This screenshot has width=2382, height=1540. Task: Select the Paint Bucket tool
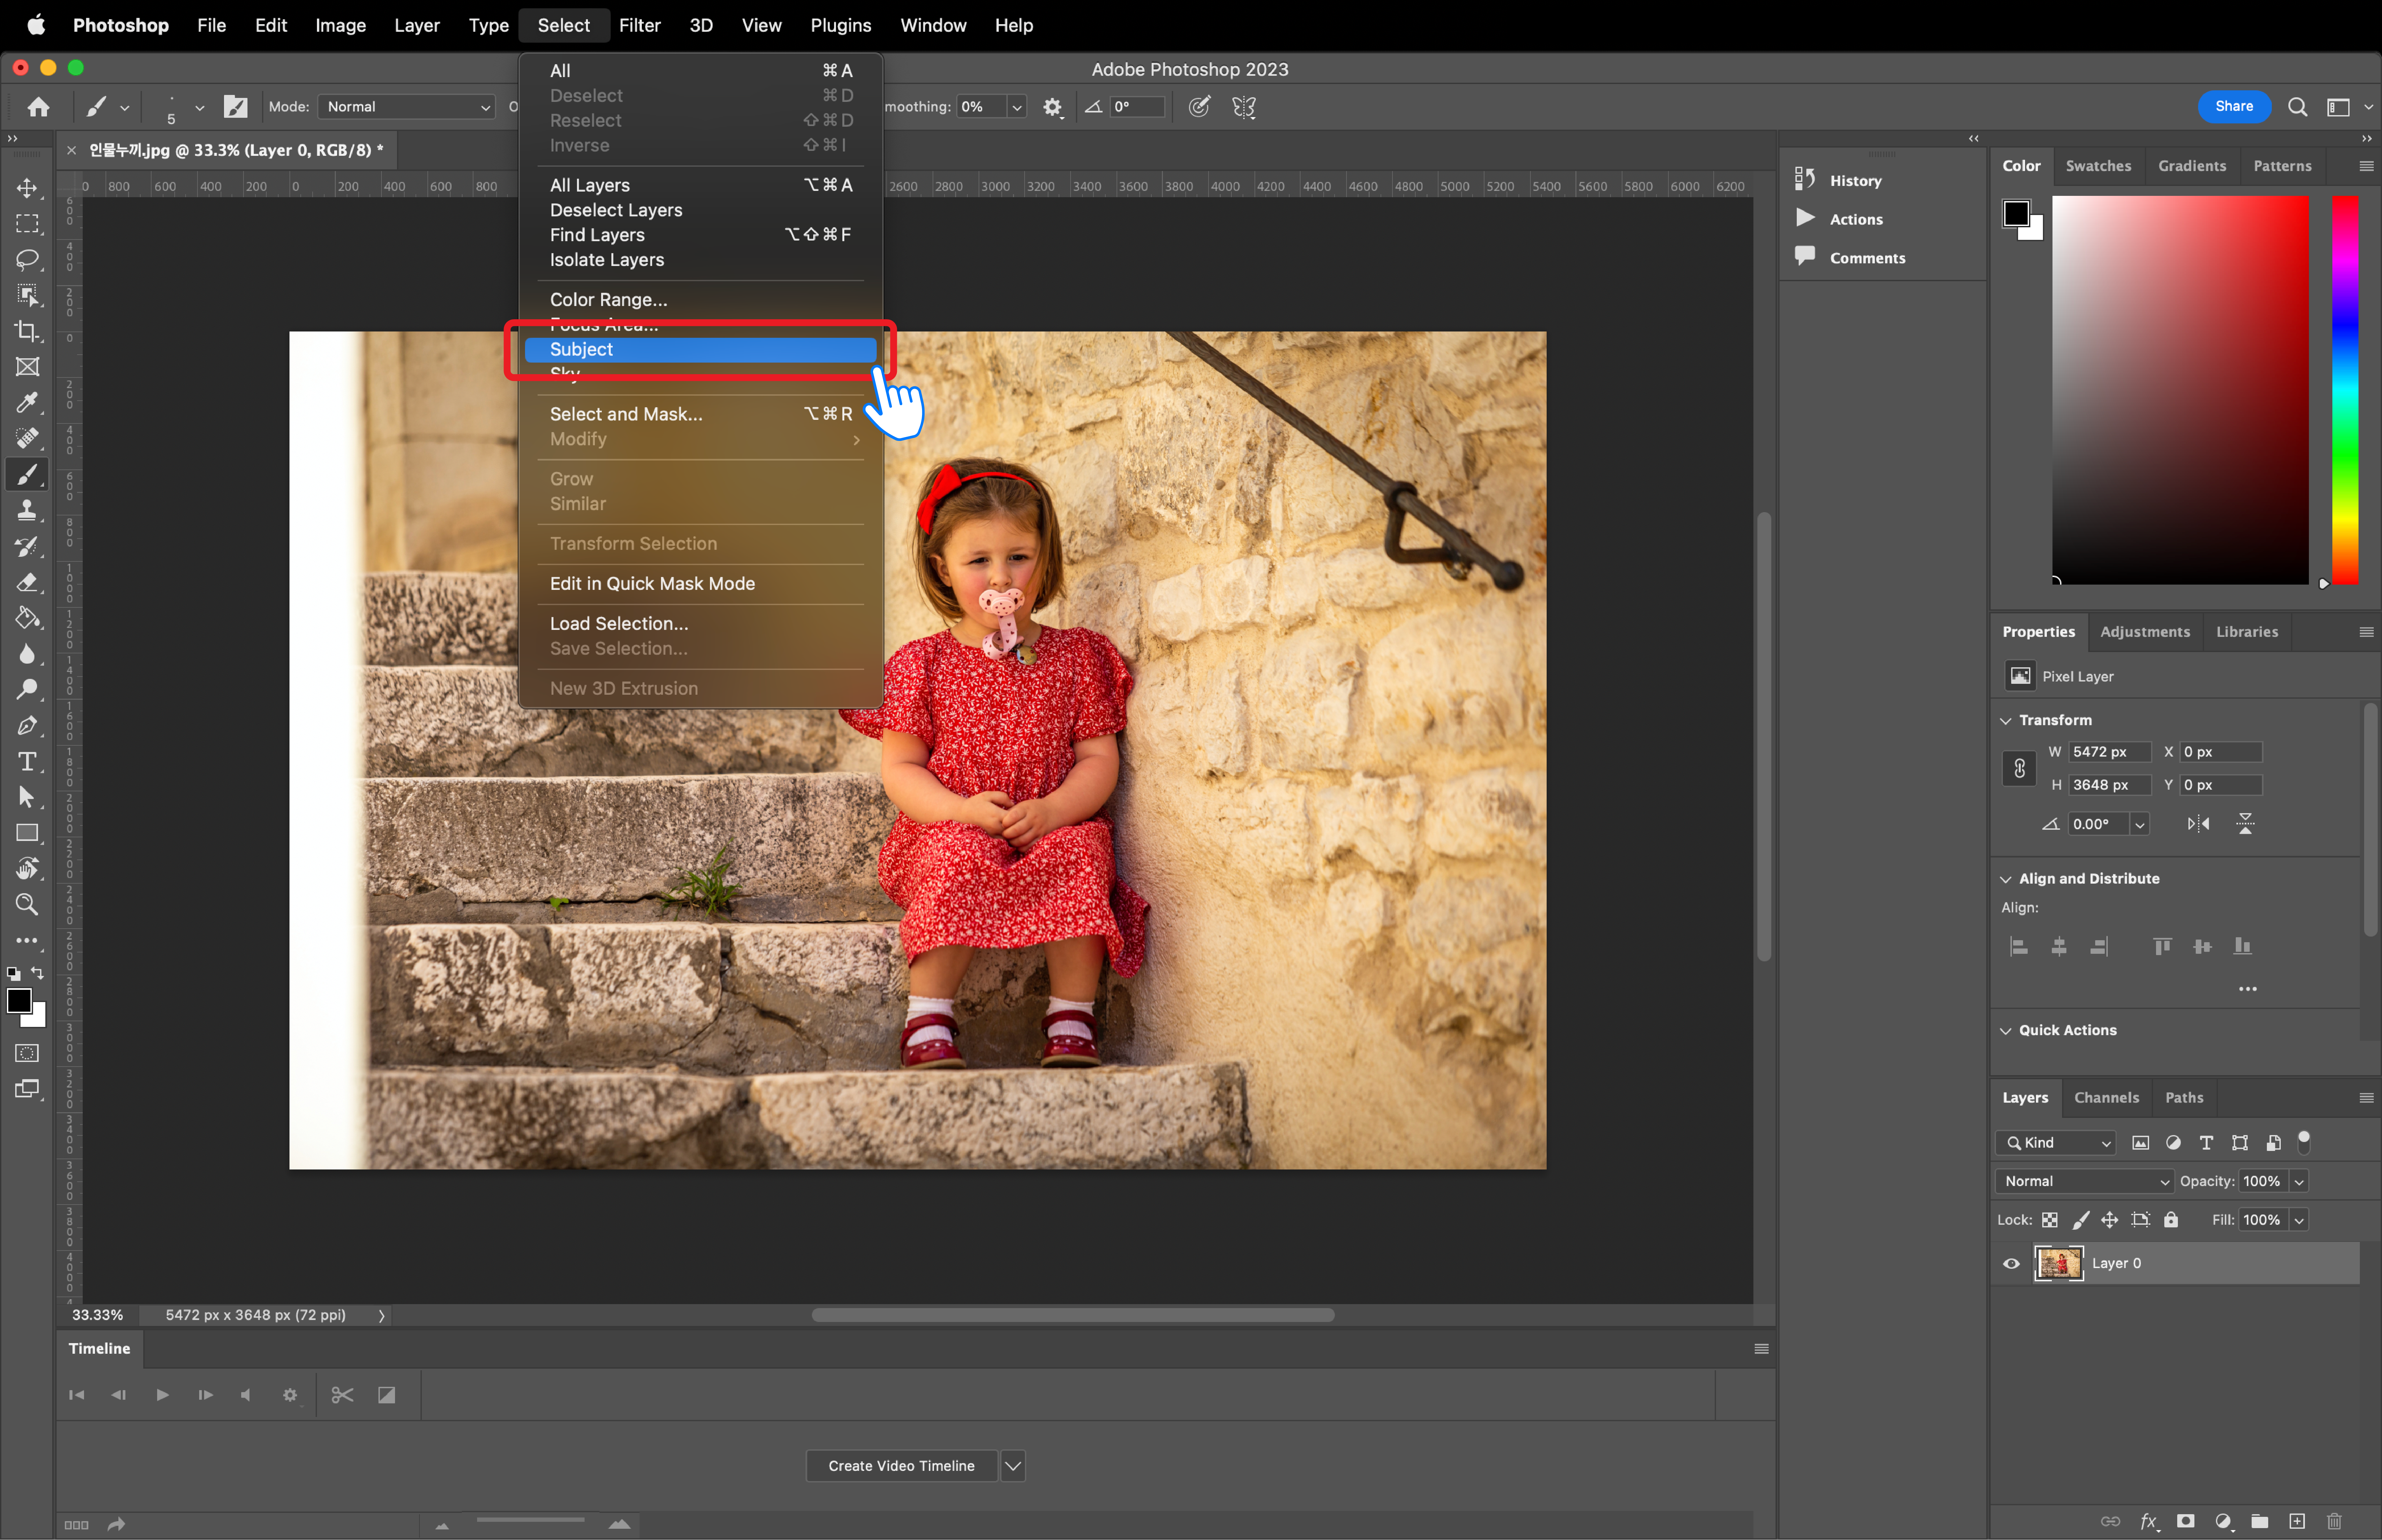tap(27, 618)
